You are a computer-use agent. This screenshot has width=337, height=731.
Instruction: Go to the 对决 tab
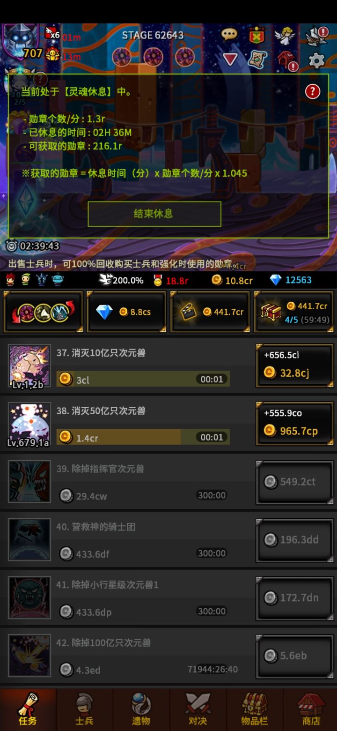(x=198, y=710)
